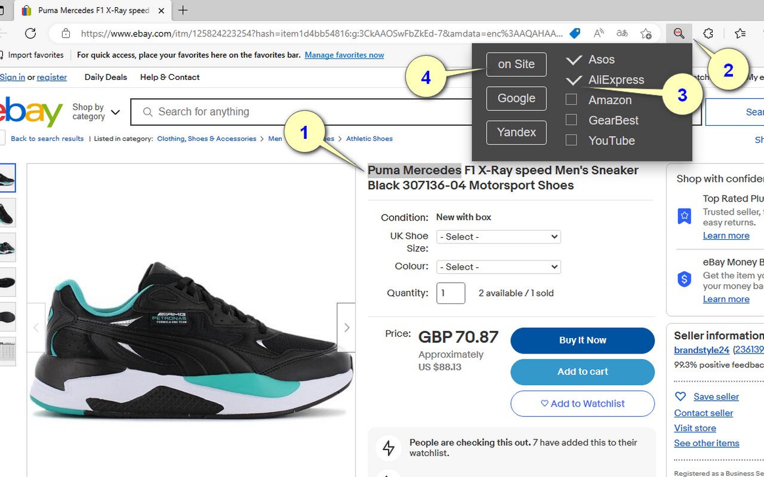Viewport: 764px width, 477px height.
Task: Toggle the Asos checkbox
Action: tap(574, 60)
